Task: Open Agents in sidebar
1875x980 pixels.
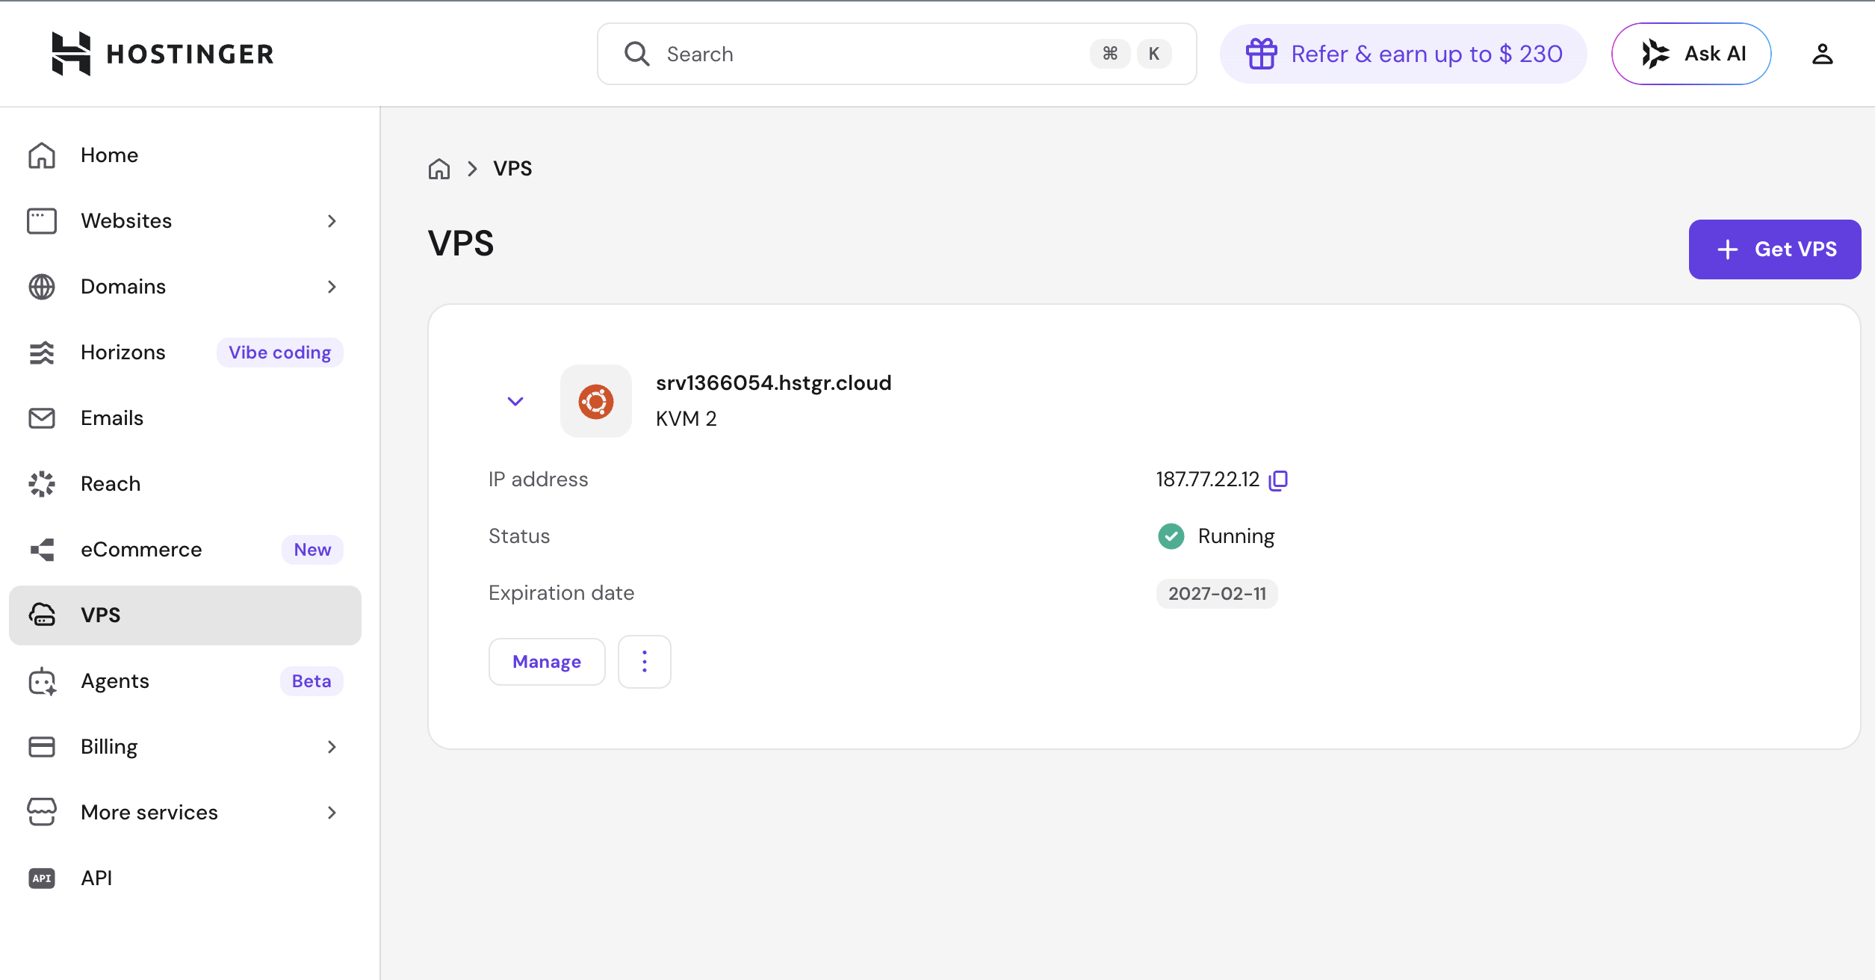Action: [x=185, y=681]
